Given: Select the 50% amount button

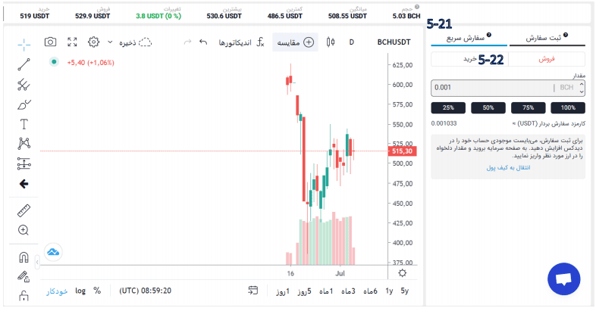Looking at the screenshot, I should (x=488, y=107).
